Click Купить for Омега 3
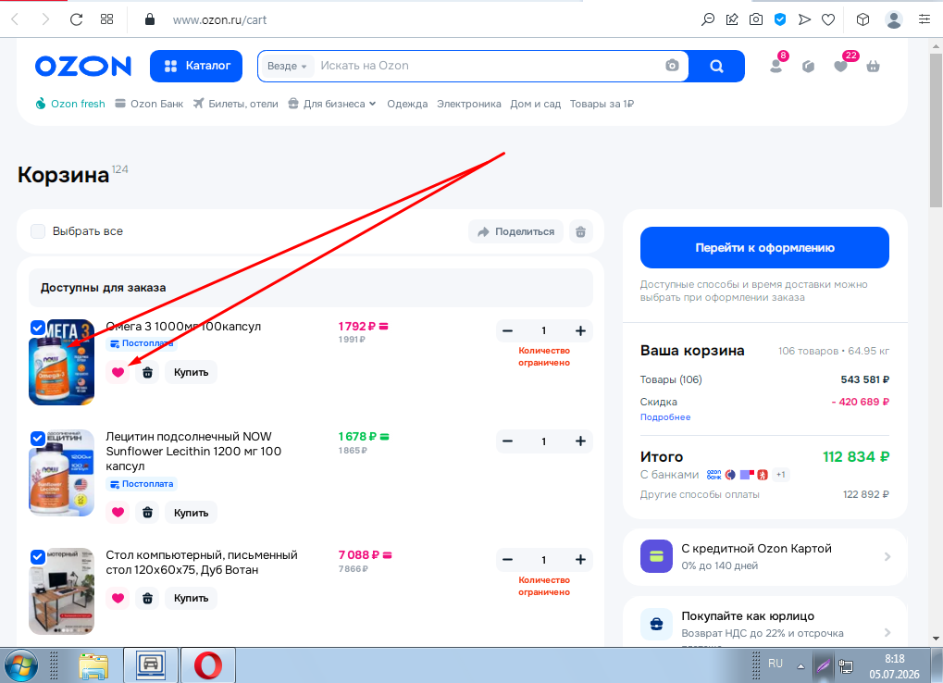Screen dimensions: 943x683 pos(192,372)
